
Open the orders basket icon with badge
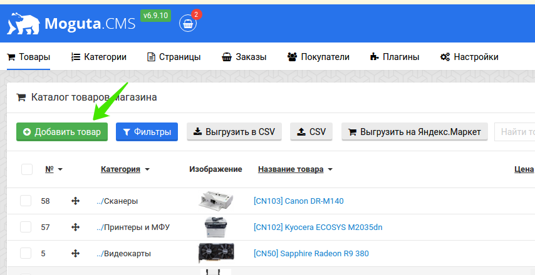[x=188, y=24]
